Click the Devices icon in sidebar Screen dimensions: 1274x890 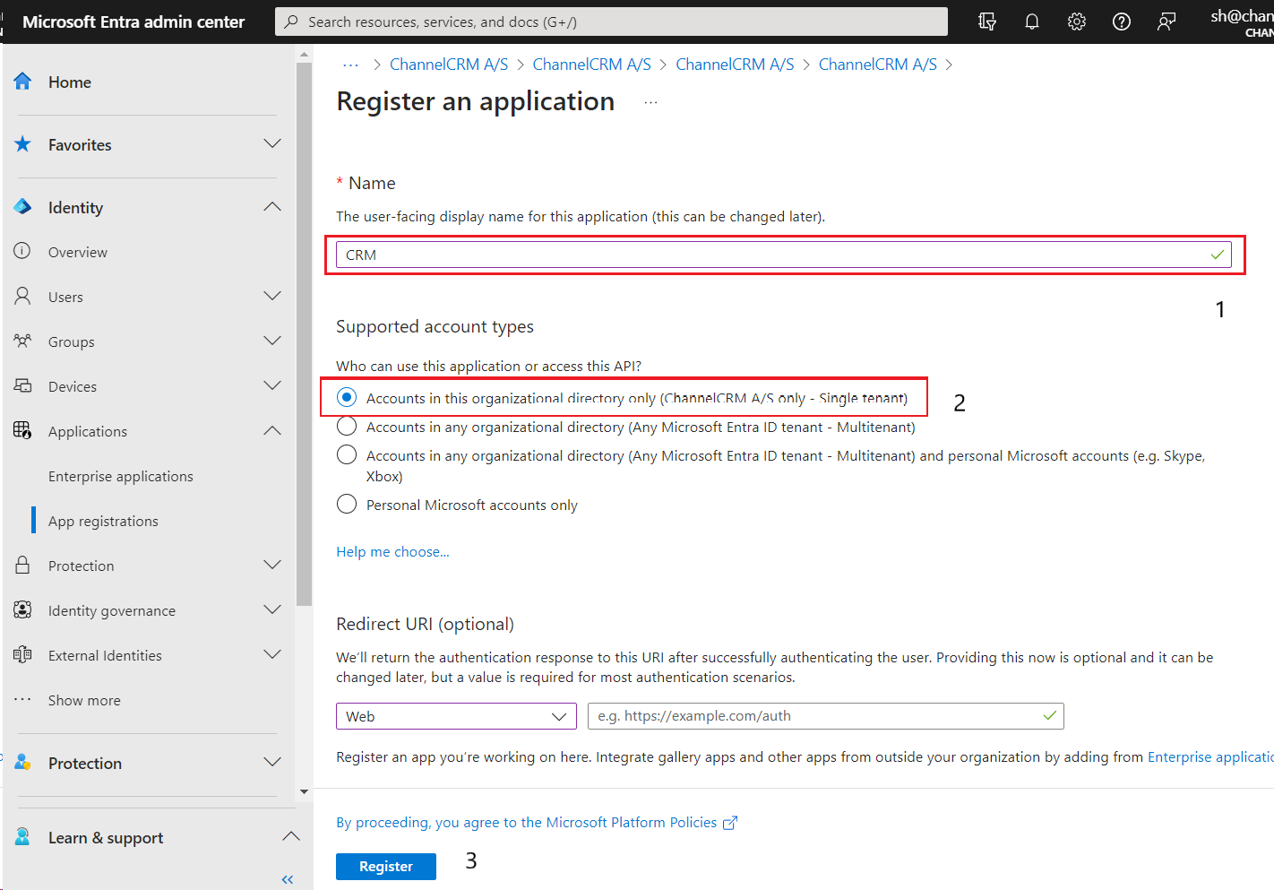22,385
